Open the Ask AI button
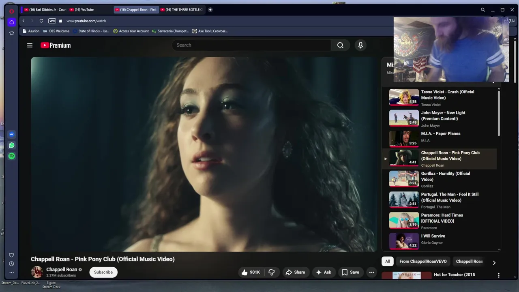The image size is (519, 292). click(324, 272)
